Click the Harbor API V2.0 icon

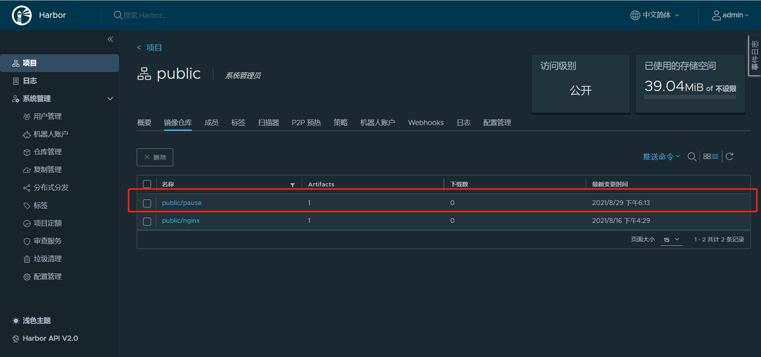pyautogui.click(x=16, y=339)
